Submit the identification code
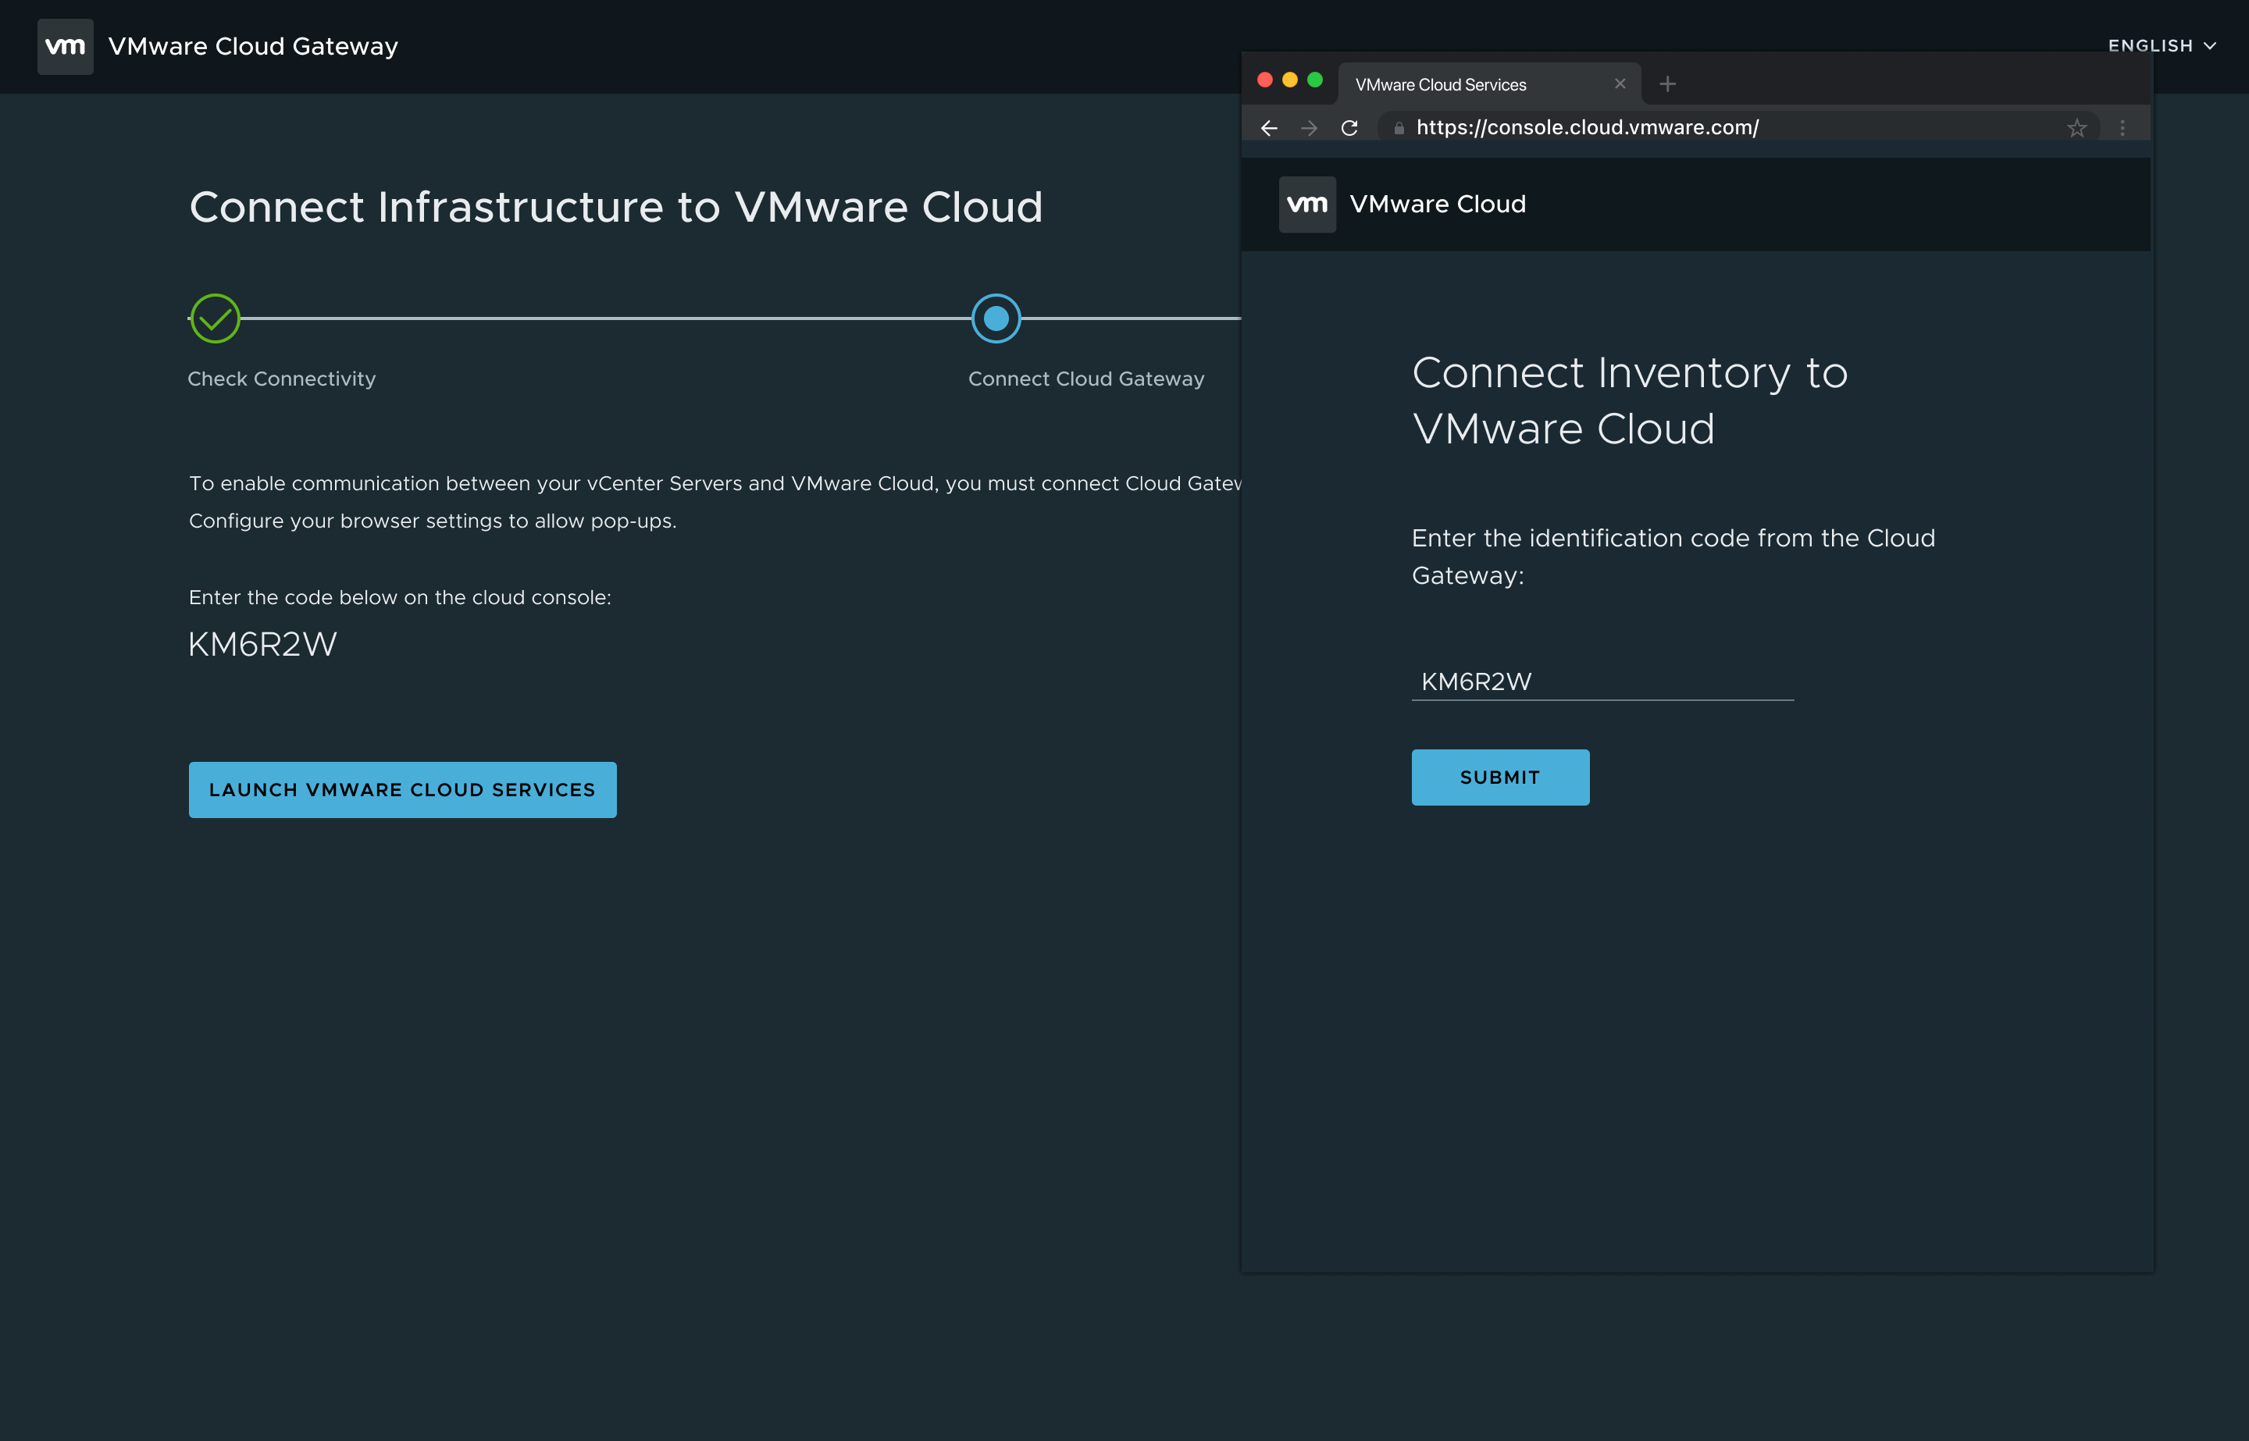Viewport: 2249px width, 1441px height. point(1500,777)
